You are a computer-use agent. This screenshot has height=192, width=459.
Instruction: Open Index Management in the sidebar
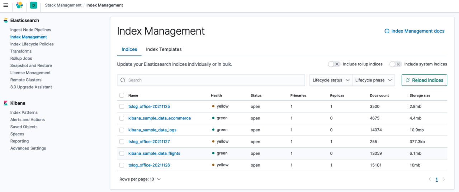[x=29, y=37]
